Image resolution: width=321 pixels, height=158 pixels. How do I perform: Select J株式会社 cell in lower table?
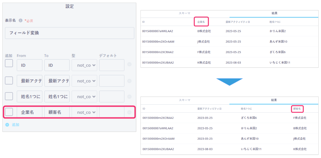pos(300,139)
